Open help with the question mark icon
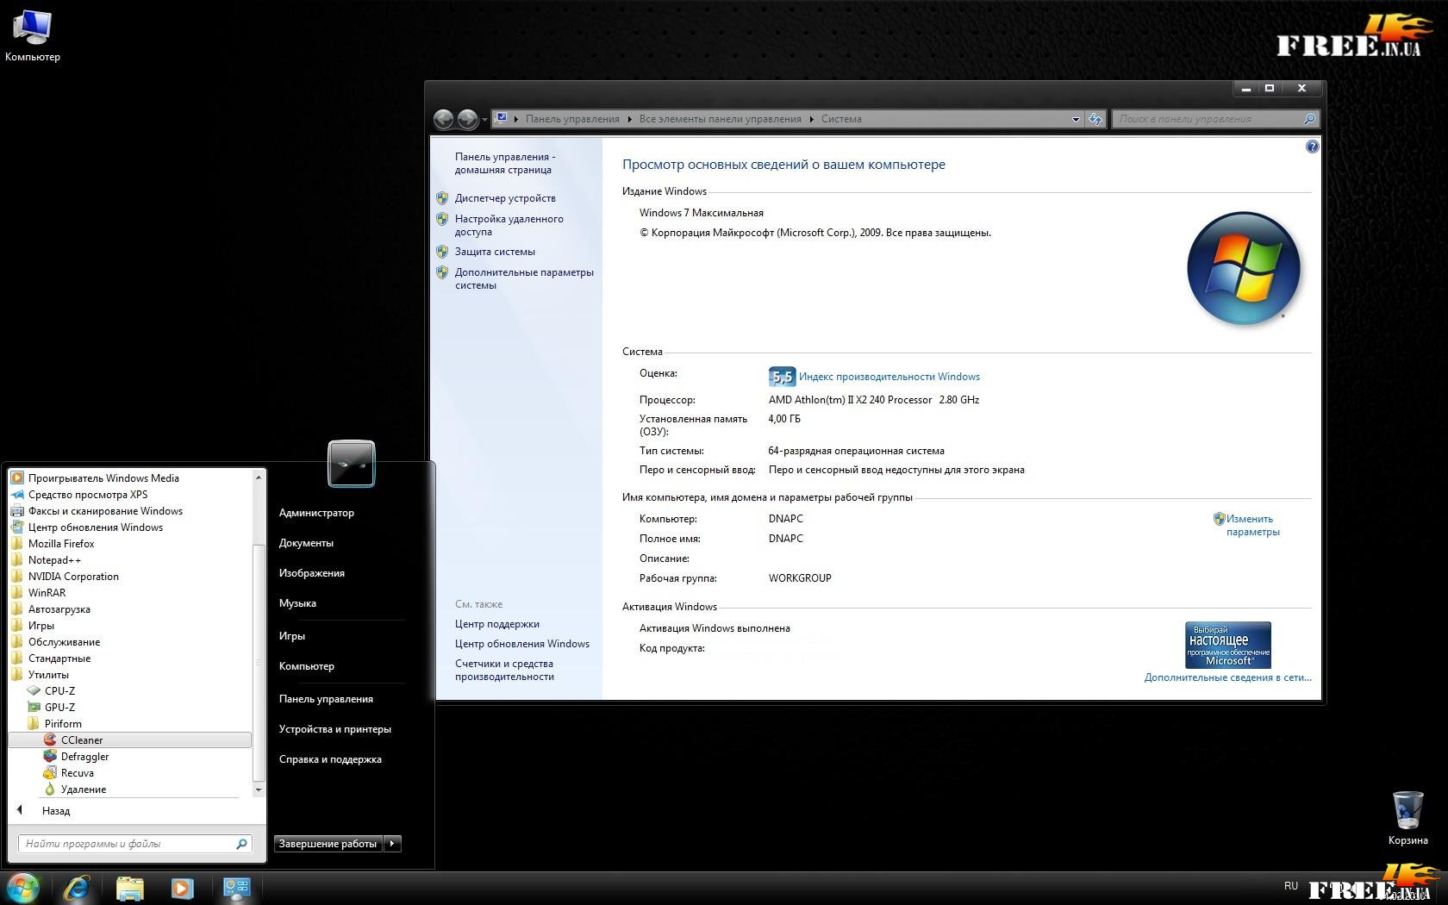The image size is (1448, 905). pyautogui.click(x=1312, y=147)
